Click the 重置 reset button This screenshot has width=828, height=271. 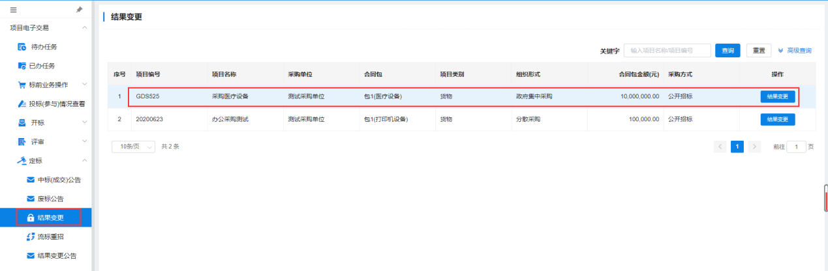click(x=759, y=51)
